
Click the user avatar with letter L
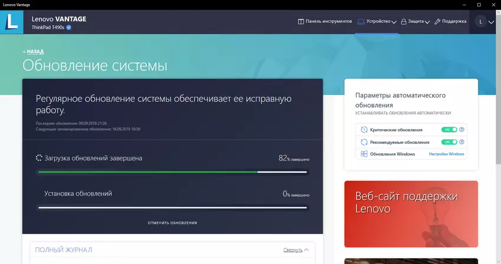[480, 22]
